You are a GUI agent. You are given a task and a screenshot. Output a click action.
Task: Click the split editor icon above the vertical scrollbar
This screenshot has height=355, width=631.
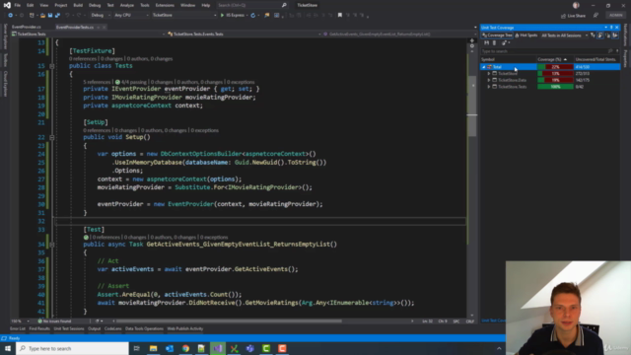pyautogui.click(x=472, y=40)
